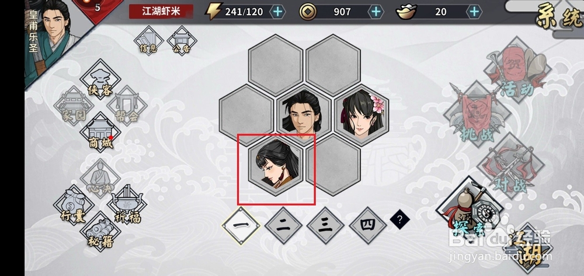Switch to formation tab 三

click(x=325, y=225)
